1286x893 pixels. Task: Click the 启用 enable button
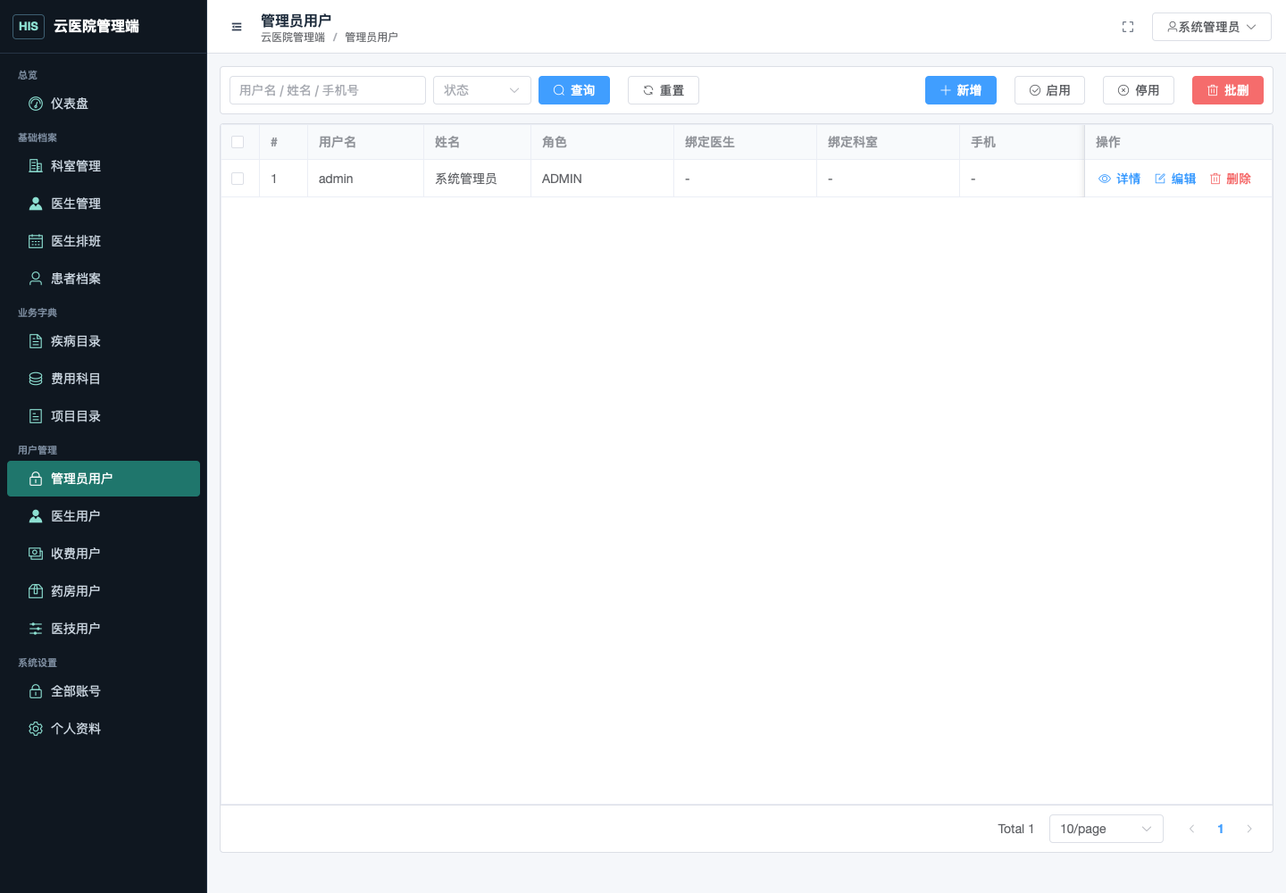coord(1050,90)
